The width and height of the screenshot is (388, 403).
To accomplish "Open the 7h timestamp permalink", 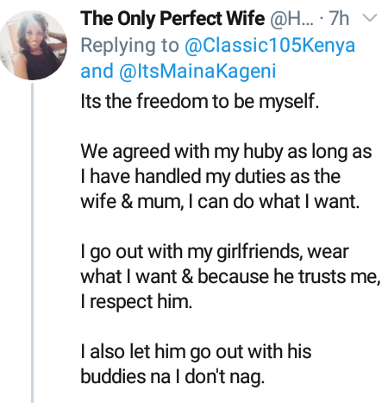I will tap(339, 18).
